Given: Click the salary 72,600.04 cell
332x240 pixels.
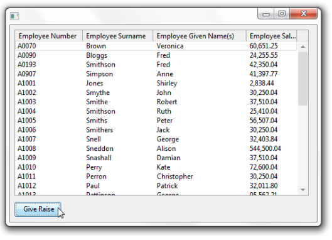Looking at the screenshot, I should point(264,167).
